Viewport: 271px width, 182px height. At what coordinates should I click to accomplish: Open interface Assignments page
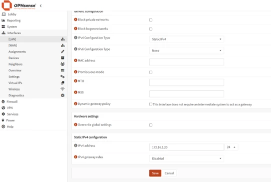pyautogui.click(x=17, y=51)
